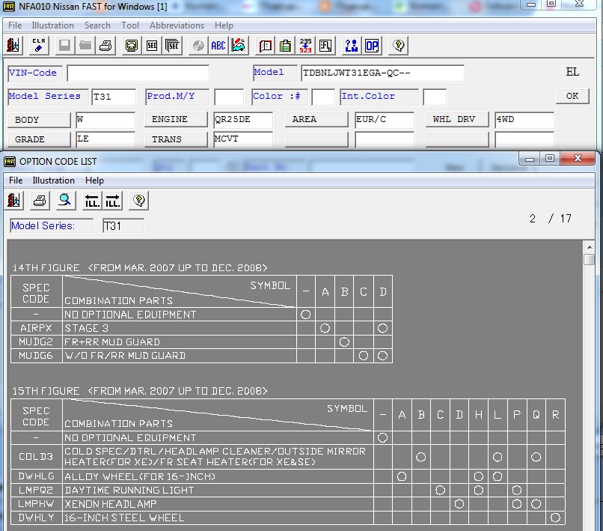
Task: Click the greyed-out folder icon in main toolbar
Action: point(85,46)
